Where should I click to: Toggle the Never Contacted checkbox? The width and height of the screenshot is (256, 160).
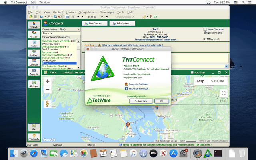point(205,29)
